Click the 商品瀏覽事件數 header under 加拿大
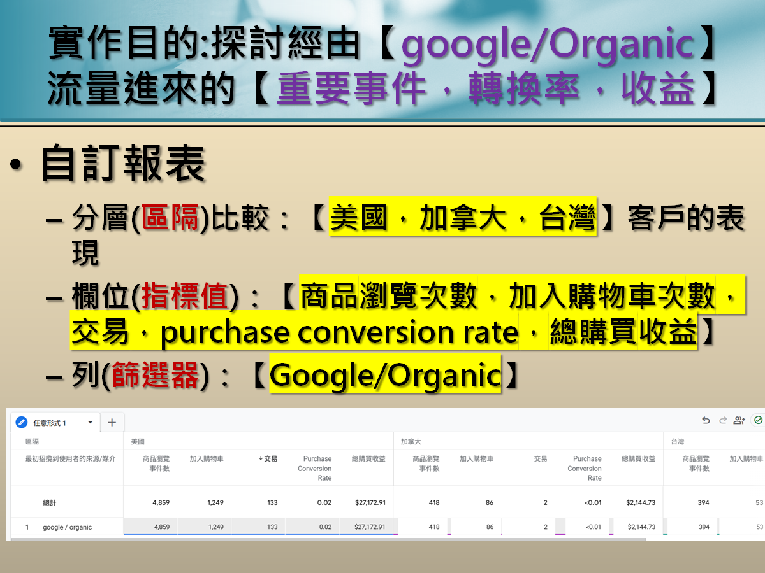 (426, 463)
